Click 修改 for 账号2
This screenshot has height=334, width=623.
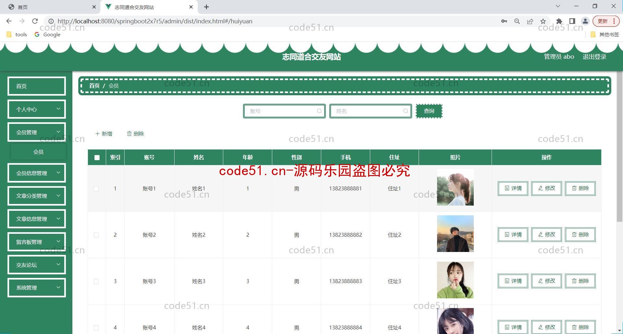click(547, 235)
